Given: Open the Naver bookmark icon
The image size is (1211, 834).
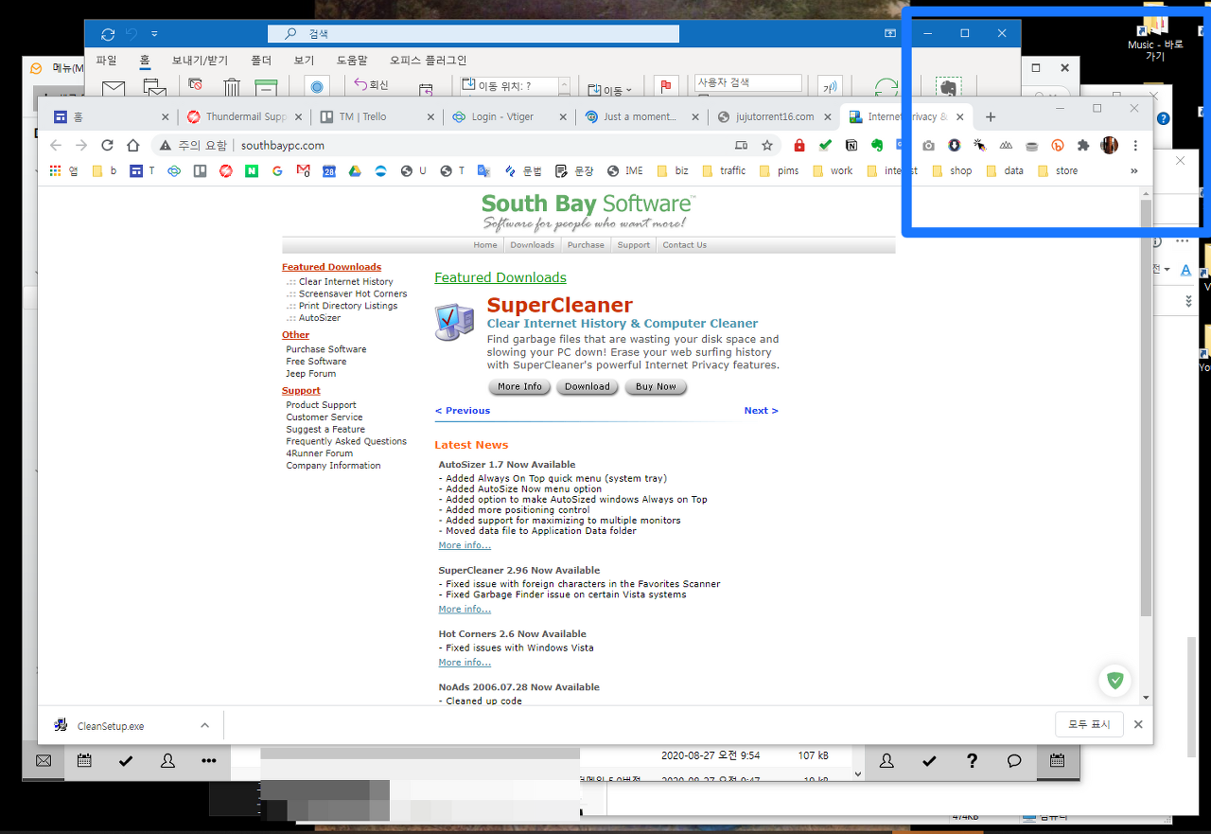Looking at the screenshot, I should (252, 170).
